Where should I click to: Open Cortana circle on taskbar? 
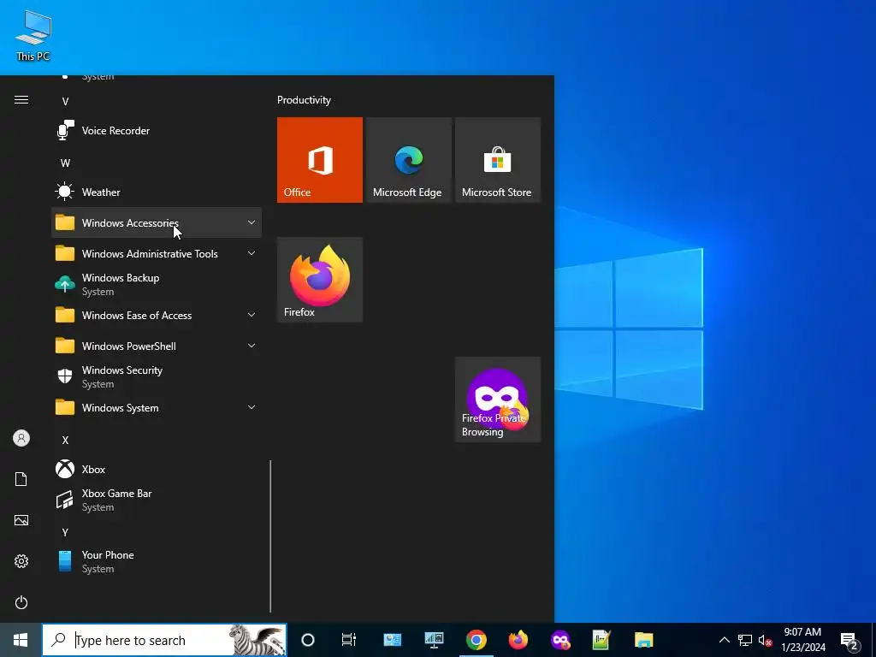click(308, 640)
